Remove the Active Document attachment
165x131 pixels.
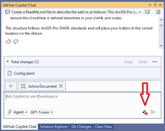tap(61, 86)
